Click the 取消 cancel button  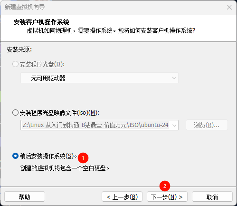(x=212, y=197)
